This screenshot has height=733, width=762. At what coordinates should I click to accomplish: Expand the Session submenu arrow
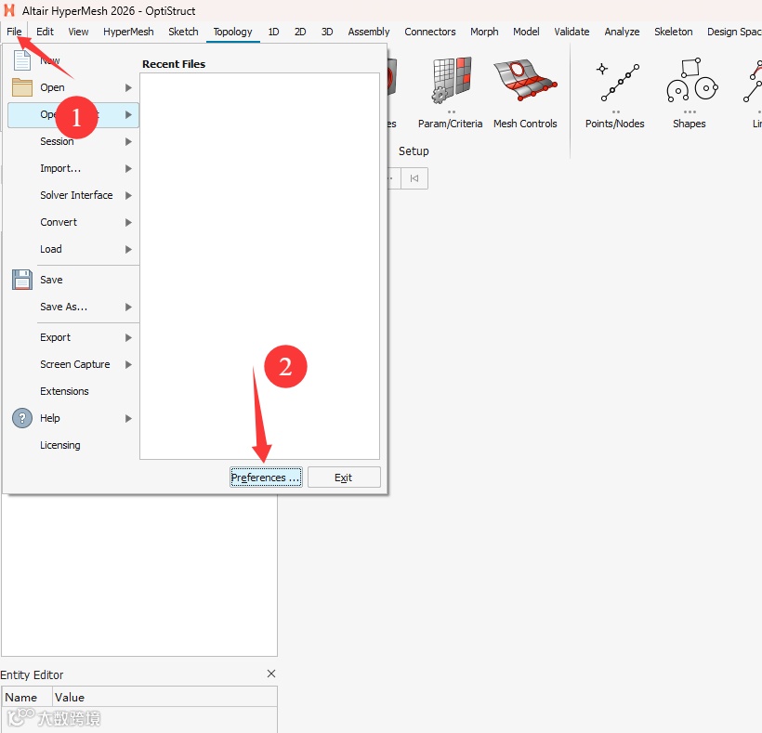coord(128,142)
